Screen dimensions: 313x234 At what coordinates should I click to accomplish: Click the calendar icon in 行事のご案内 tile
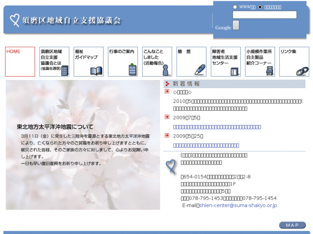133,70
